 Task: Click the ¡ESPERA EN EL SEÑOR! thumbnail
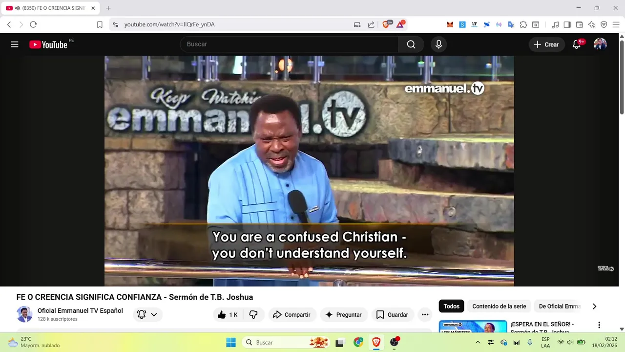pyautogui.click(x=473, y=326)
